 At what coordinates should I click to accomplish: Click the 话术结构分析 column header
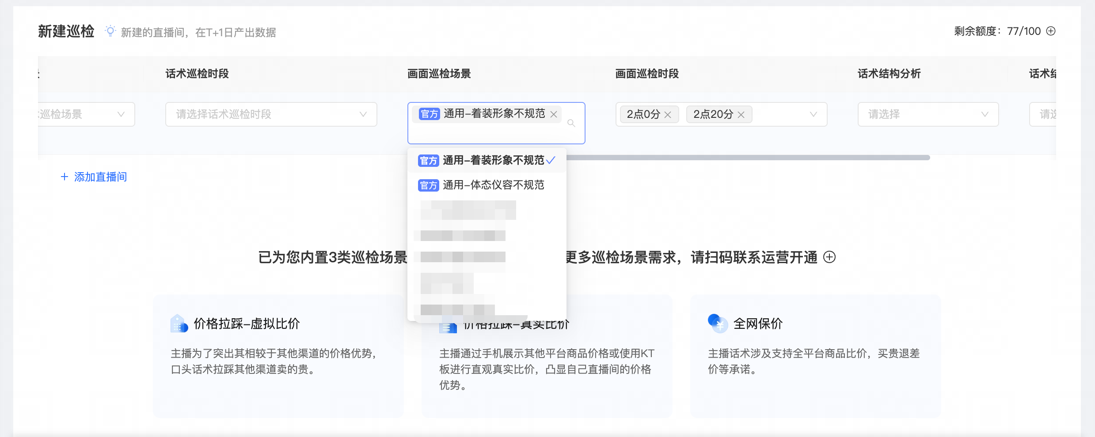coord(889,74)
